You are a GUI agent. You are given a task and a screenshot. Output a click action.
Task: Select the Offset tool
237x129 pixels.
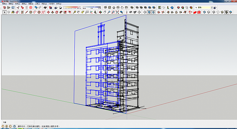click(69, 12)
